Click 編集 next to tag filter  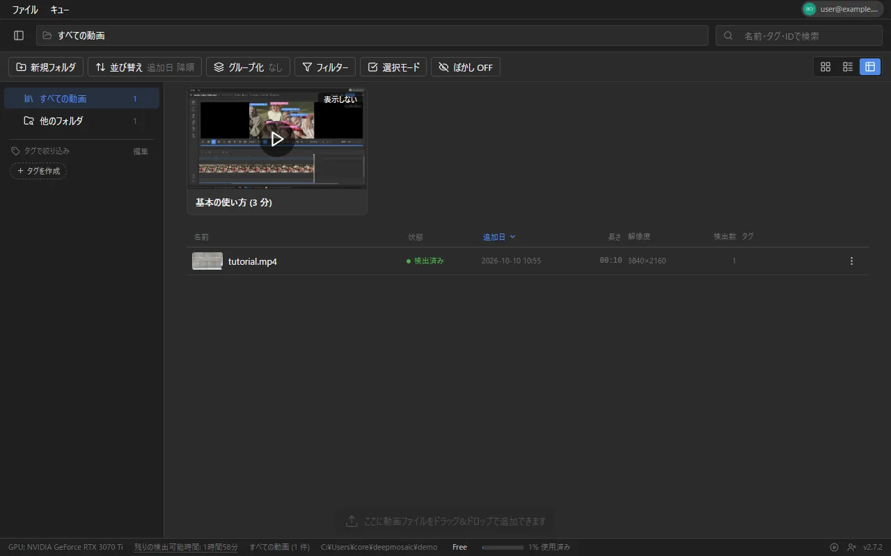click(141, 151)
